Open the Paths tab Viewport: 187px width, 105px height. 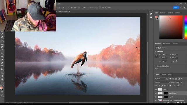[x=170, y=75]
